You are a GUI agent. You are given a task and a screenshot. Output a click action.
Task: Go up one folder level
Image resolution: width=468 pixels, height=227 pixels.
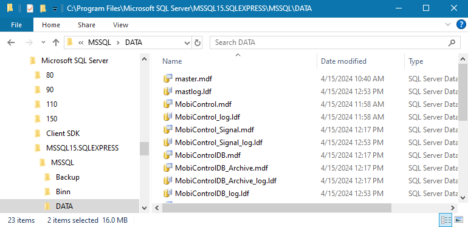click(x=56, y=42)
